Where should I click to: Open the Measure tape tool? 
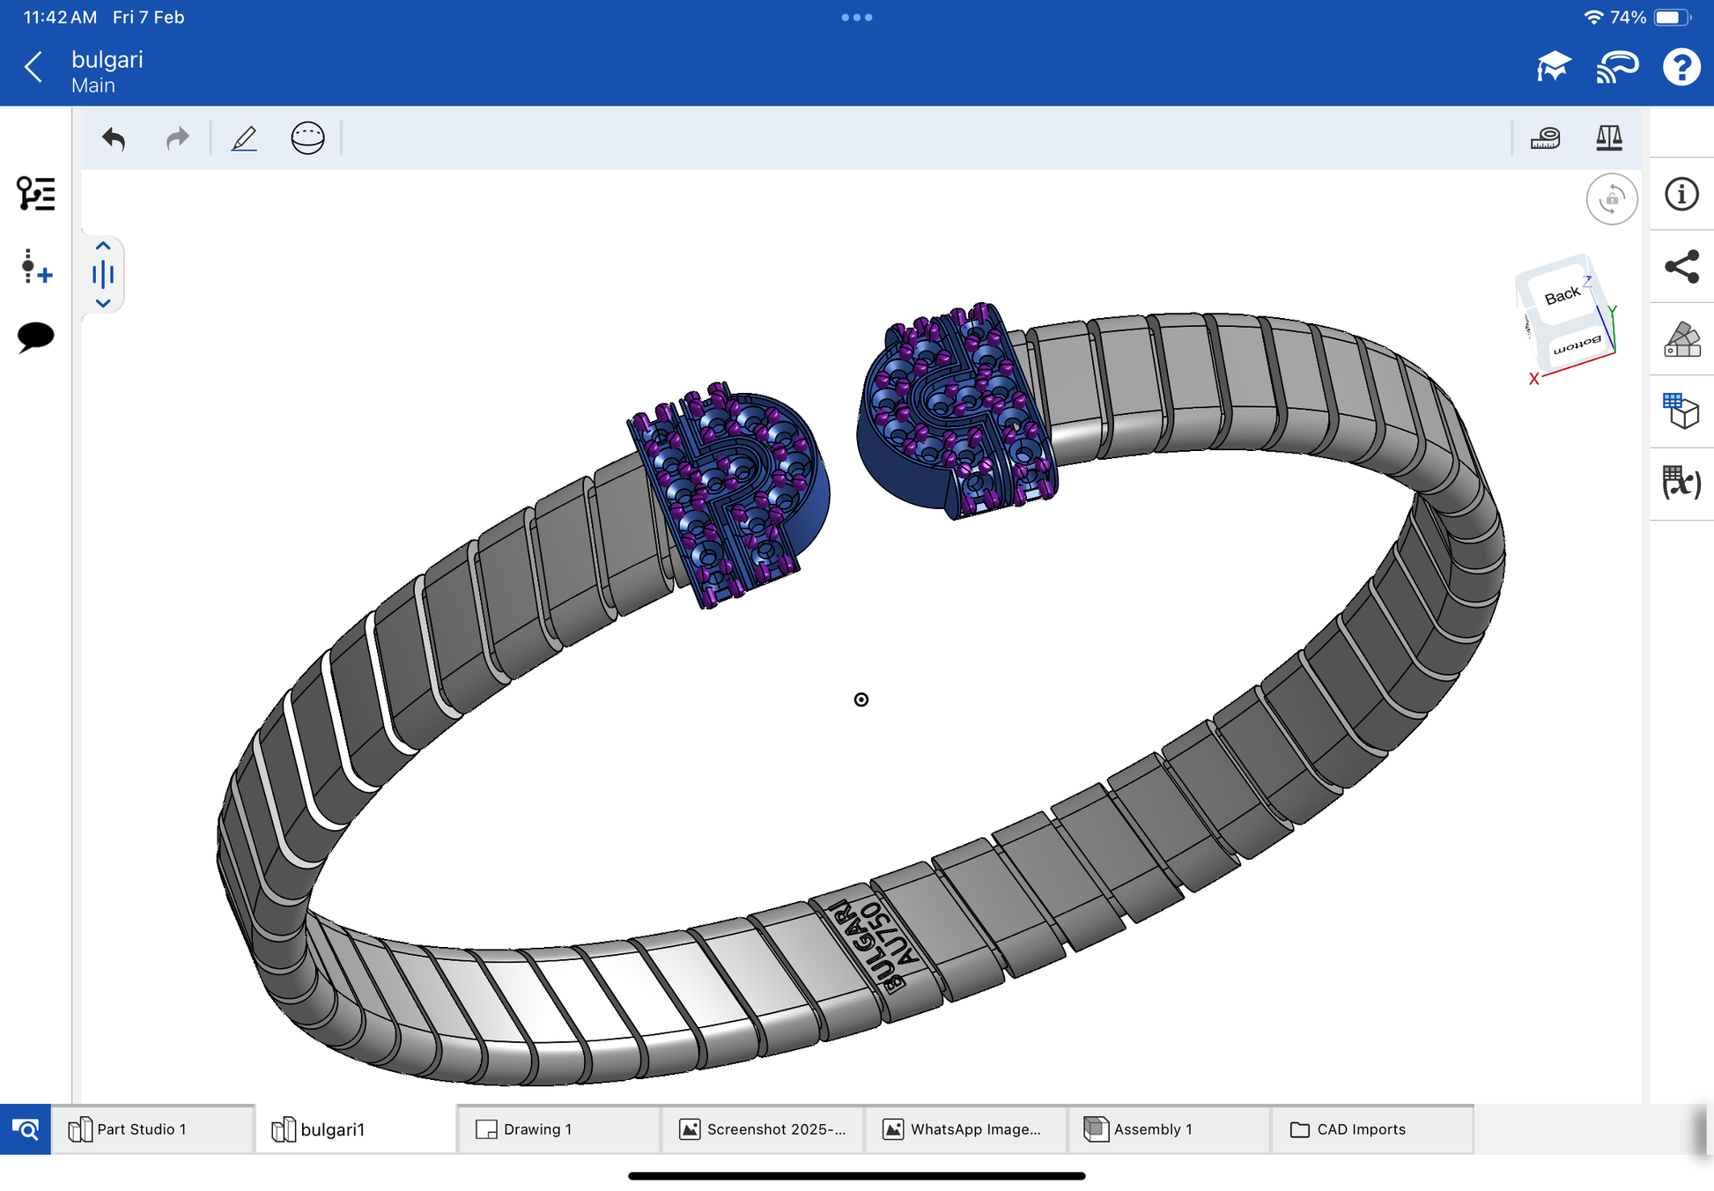click(x=1546, y=138)
